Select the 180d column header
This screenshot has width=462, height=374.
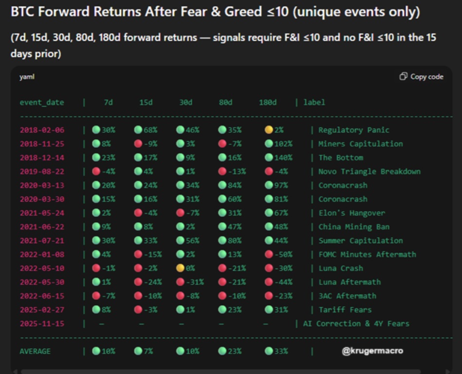click(267, 102)
